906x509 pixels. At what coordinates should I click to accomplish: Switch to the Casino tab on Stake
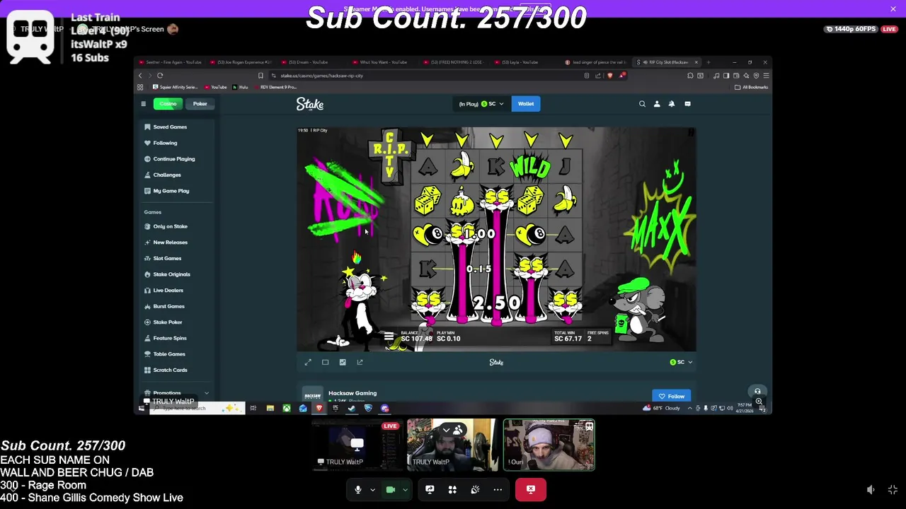(168, 104)
